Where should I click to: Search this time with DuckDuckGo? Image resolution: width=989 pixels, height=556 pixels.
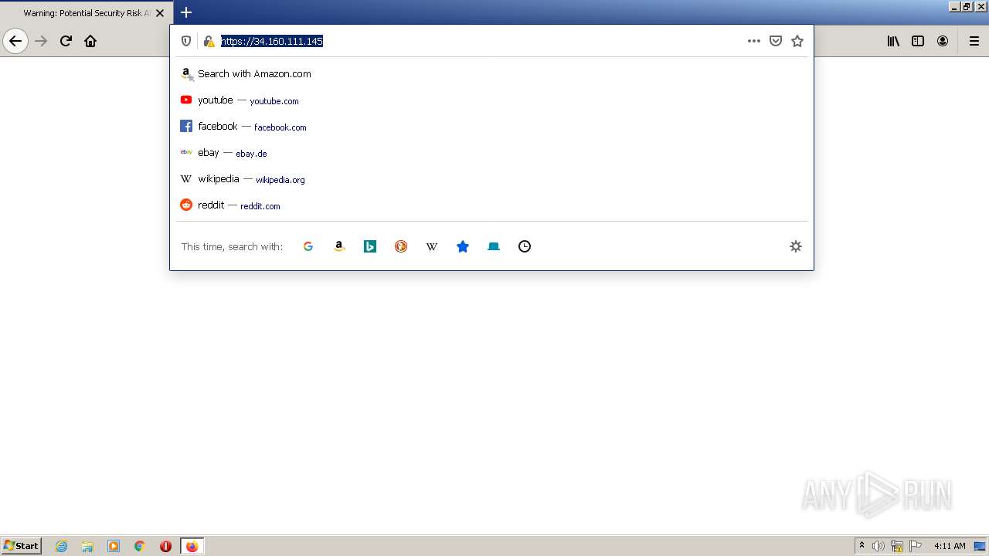[x=401, y=246]
